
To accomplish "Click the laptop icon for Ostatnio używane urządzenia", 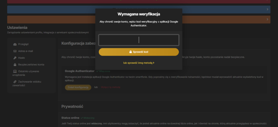I will coord(15,71).
